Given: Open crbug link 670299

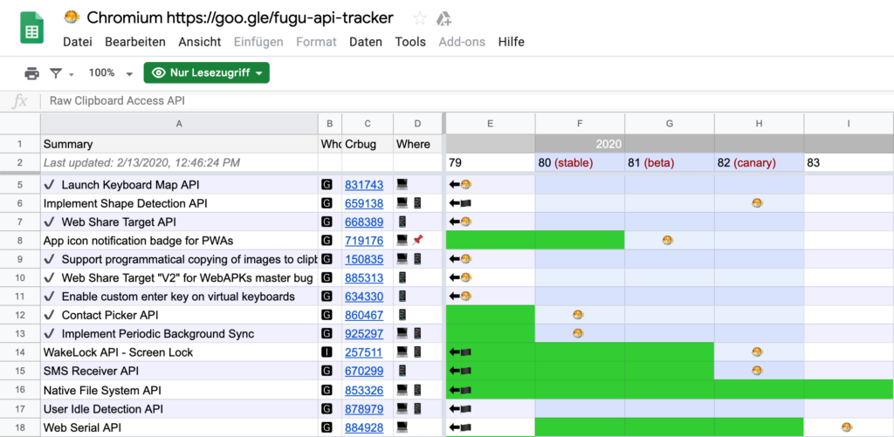Looking at the screenshot, I should (364, 371).
